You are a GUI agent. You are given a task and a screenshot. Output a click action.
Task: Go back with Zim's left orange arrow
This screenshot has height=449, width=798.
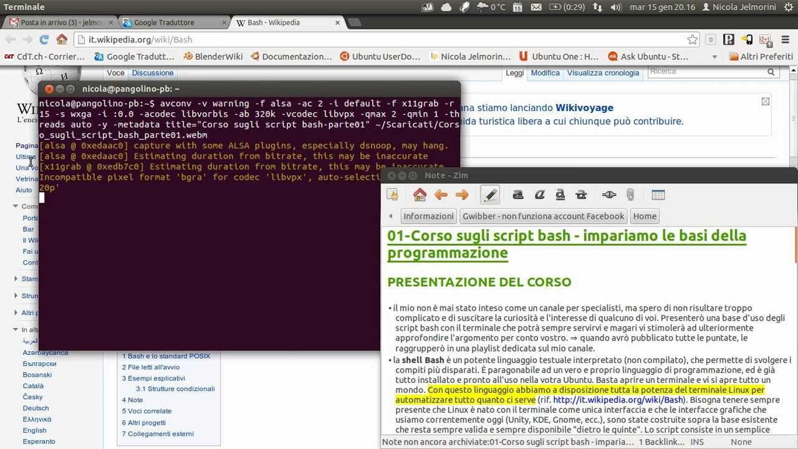pyautogui.click(x=441, y=195)
